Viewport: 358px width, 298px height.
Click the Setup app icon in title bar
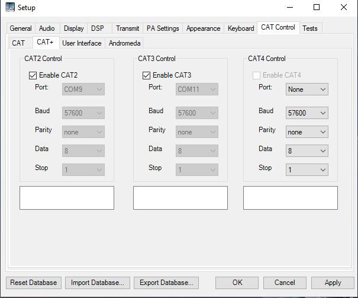pos(9,8)
